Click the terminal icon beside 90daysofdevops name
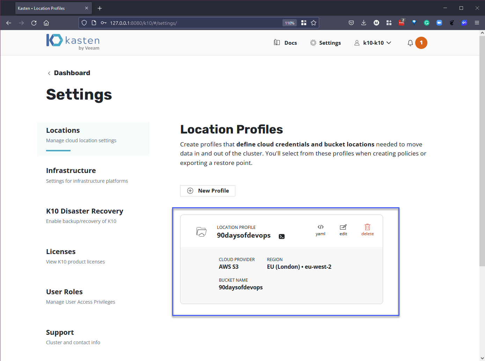The image size is (485, 361). pos(282,237)
